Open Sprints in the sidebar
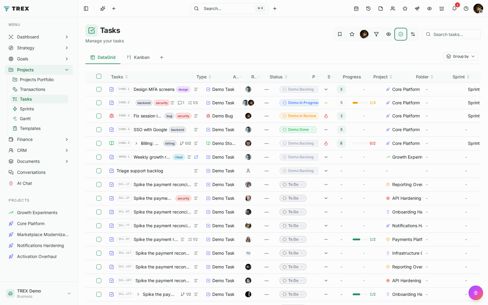Viewport: 488px width, 305px height. (x=27, y=109)
